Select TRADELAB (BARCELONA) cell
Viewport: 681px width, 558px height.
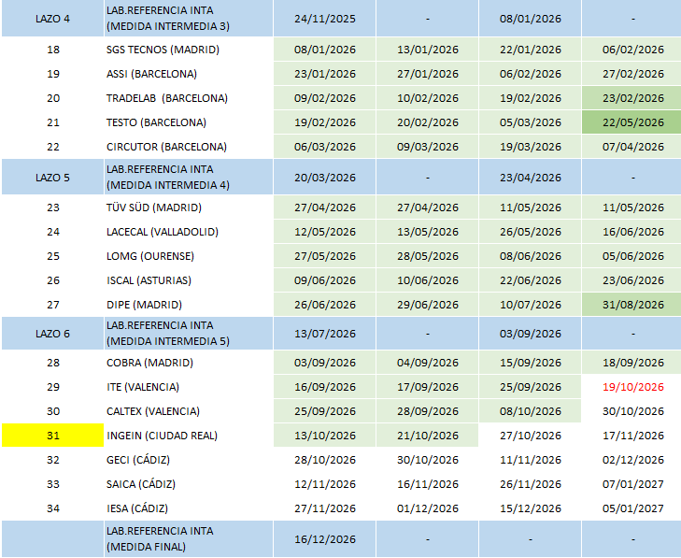point(189,98)
